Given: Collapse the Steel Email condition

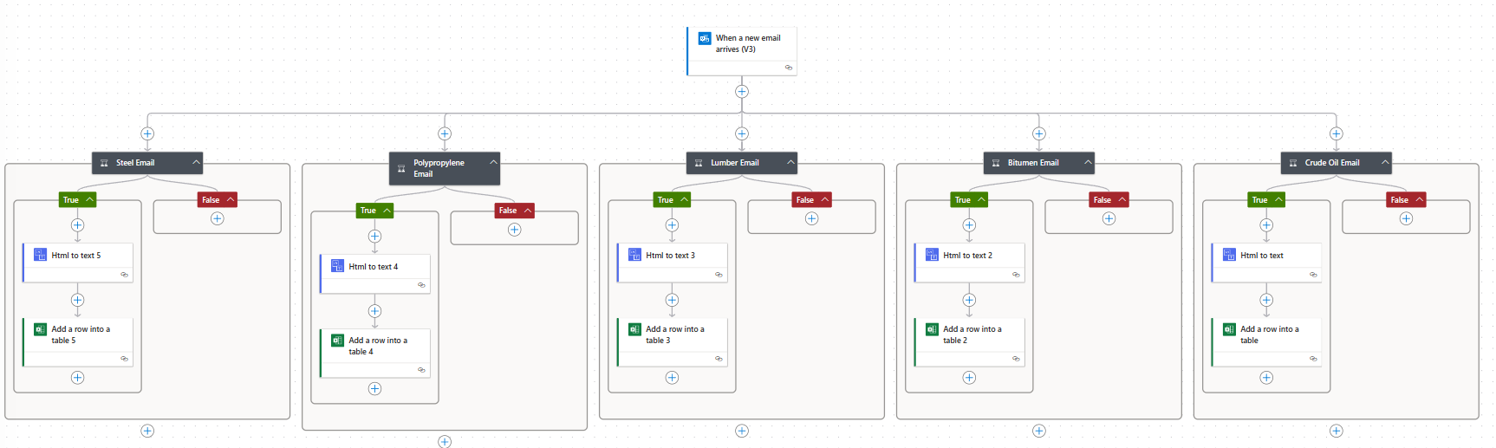Looking at the screenshot, I should [x=196, y=162].
